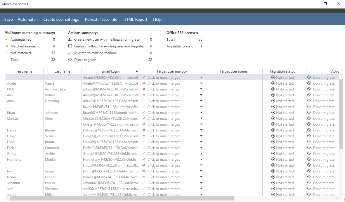Open target dropdown for JordanM
This screenshot has width=345, height=202.
(201, 194)
